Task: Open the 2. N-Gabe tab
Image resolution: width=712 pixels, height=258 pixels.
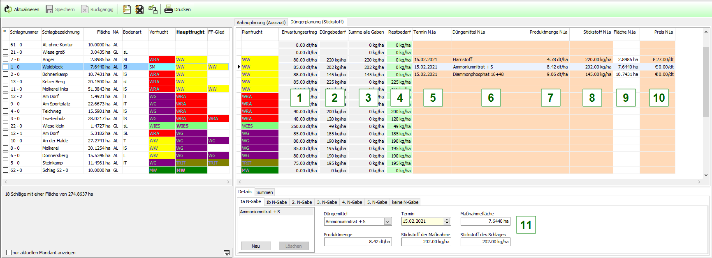Action: click(302, 202)
